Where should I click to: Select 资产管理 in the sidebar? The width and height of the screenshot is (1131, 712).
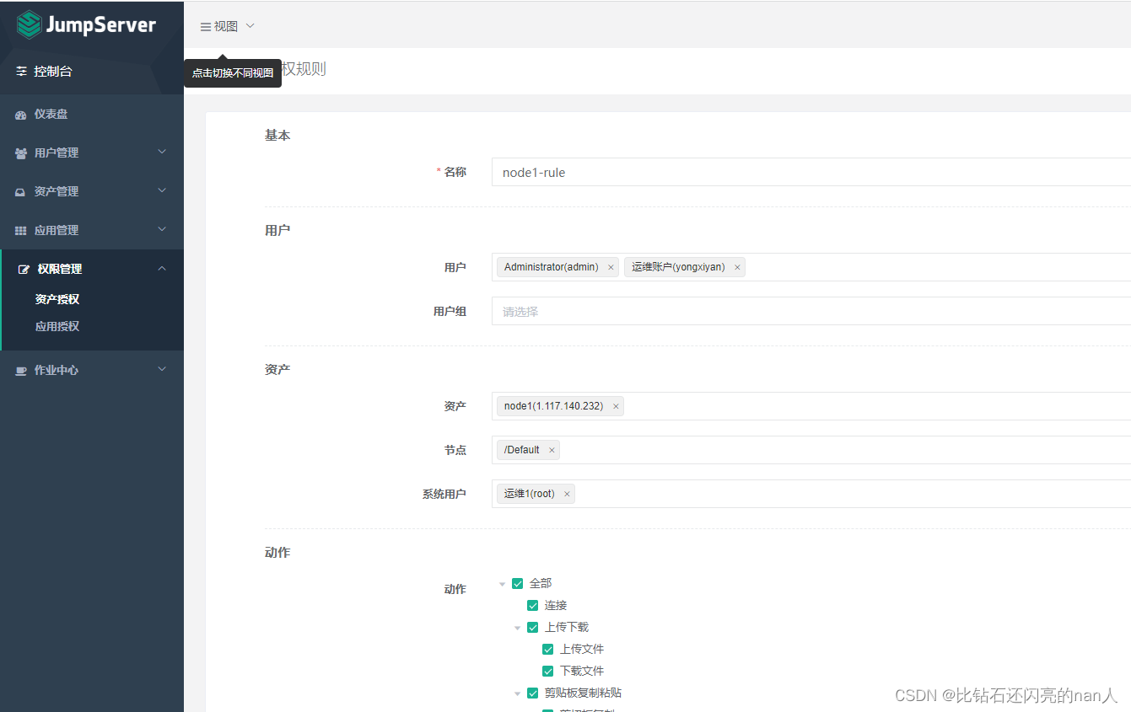(21, 191)
